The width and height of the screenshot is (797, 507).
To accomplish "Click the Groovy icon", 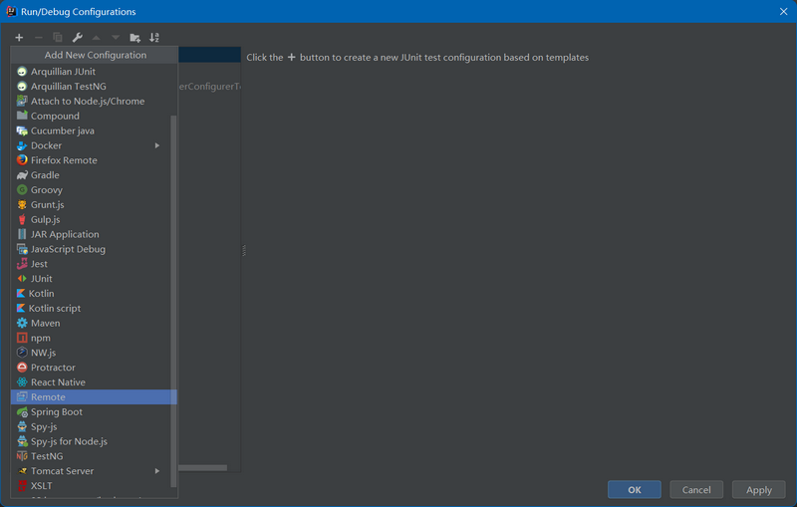I will tap(22, 189).
